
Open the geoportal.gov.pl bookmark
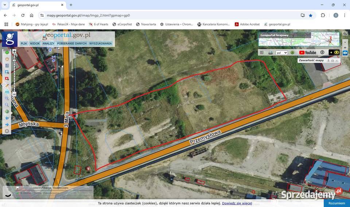(277, 24)
